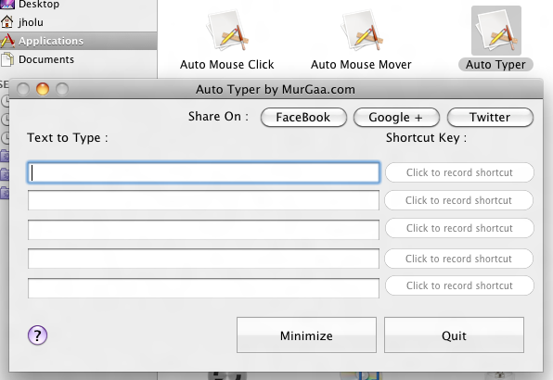The width and height of the screenshot is (553, 380).
Task: Click the Auto Typer file label
Action: 495,65
